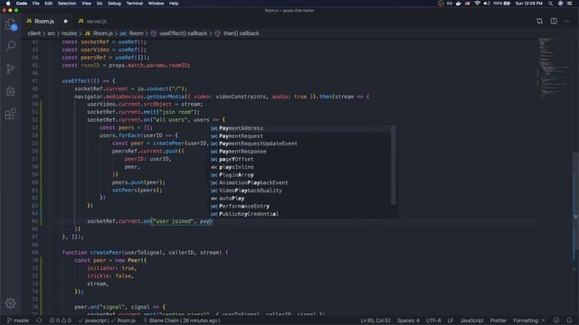This screenshot has height=325, width=579.
Task: Click the unsaved dot on Room.js tab
Action: (x=65, y=22)
